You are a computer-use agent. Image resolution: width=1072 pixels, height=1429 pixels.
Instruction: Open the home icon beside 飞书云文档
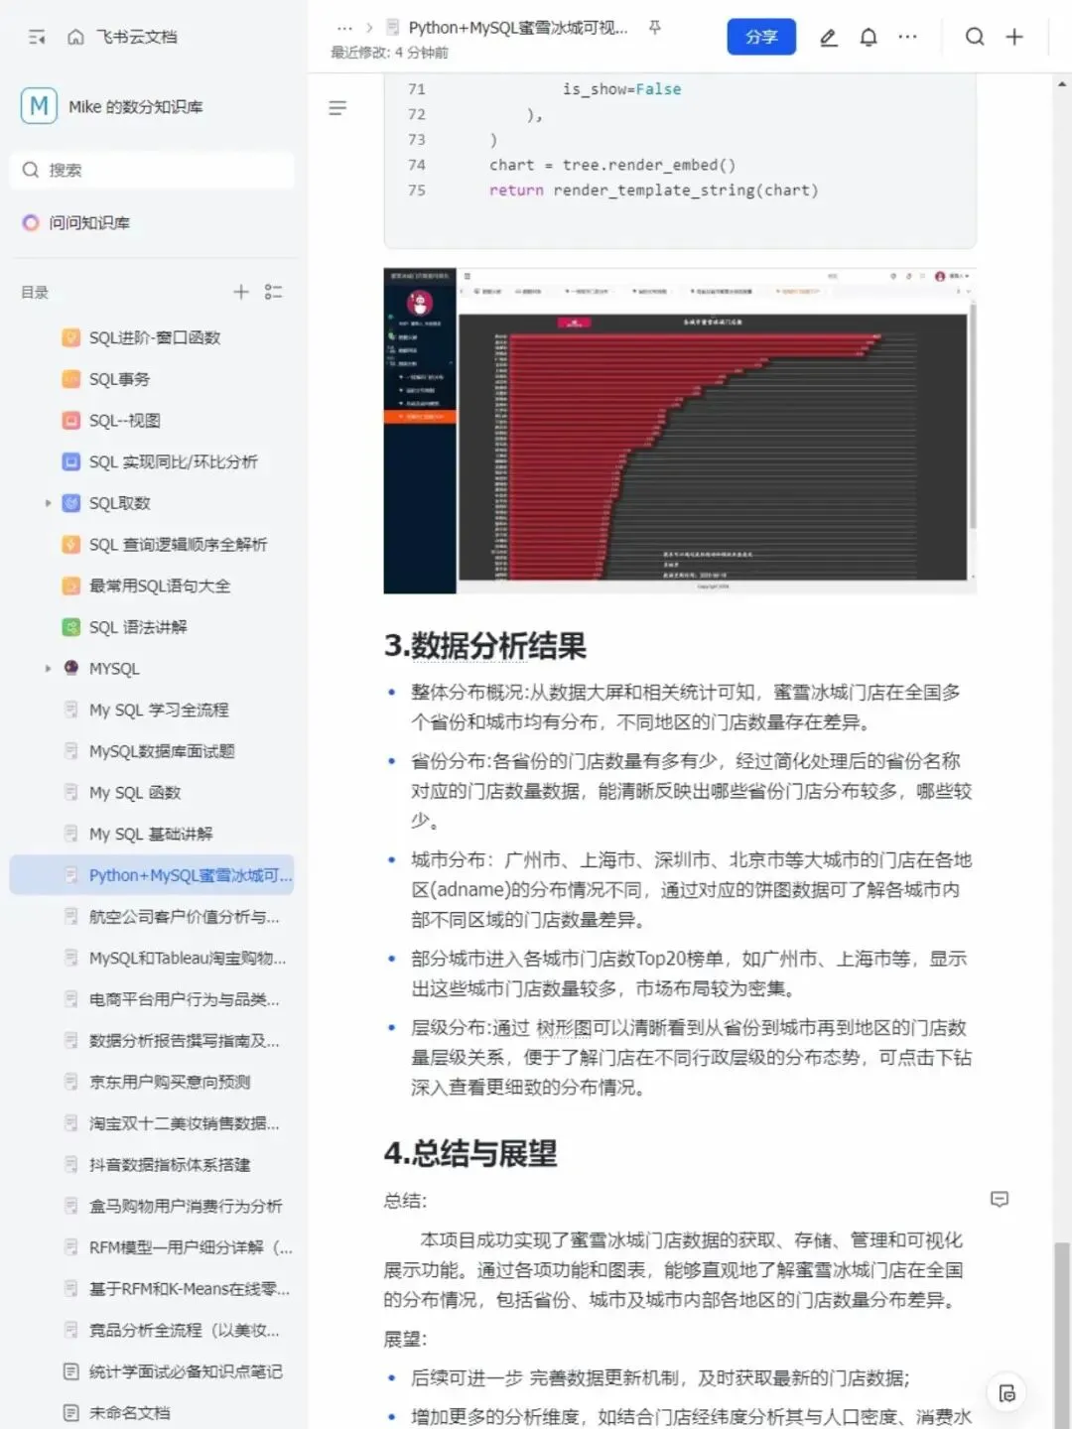pyautogui.click(x=75, y=37)
